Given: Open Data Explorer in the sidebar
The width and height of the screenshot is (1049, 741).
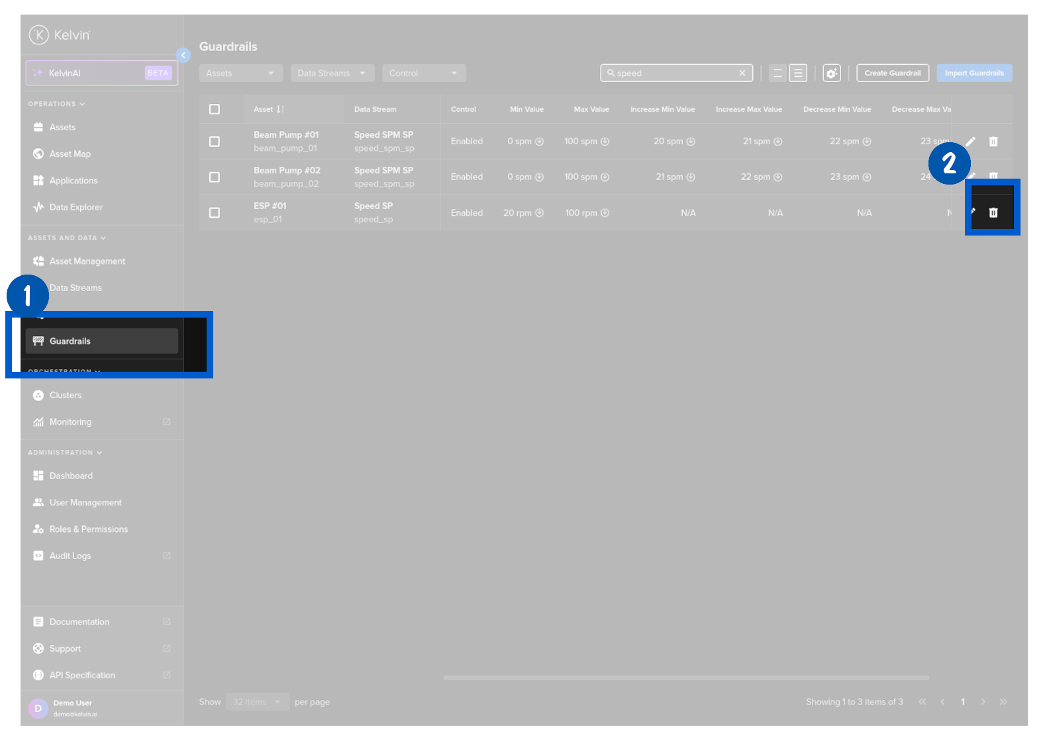Looking at the screenshot, I should (75, 207).
